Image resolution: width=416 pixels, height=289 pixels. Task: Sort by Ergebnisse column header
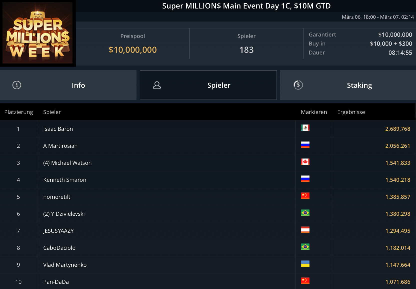point(351,112)
